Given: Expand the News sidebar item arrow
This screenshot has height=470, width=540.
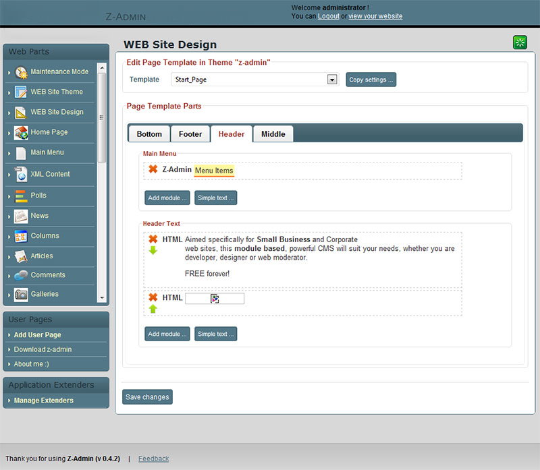Looking at the screenshot, I should coord(9,216).
